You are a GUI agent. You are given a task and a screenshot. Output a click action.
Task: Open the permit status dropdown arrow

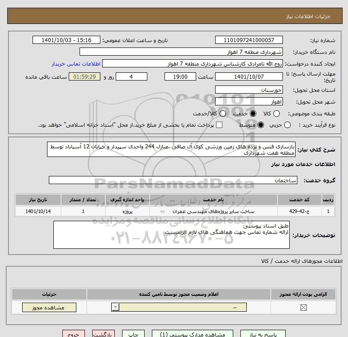[x=115, y=308]
